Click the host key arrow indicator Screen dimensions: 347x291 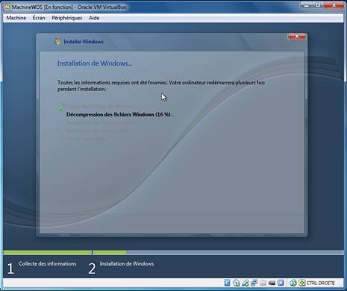click(x=302, y=283)
